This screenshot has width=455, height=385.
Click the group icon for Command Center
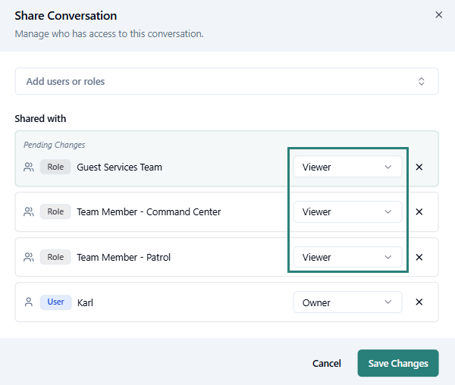pyautogui.click(x=29, y=212)
